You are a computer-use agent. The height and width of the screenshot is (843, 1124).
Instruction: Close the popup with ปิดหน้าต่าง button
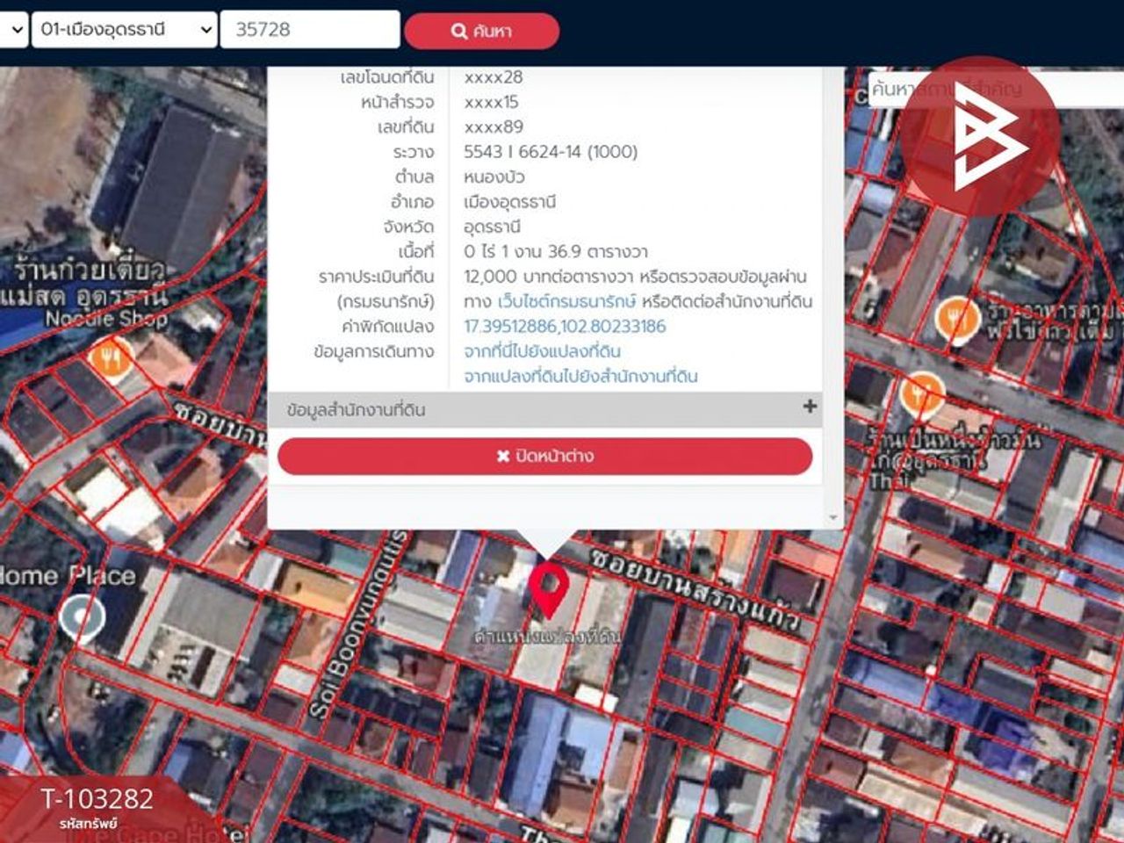[x=544, y=457]
